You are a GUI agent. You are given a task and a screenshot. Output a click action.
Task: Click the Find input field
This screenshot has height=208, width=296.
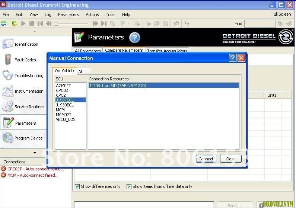(260, 23)
